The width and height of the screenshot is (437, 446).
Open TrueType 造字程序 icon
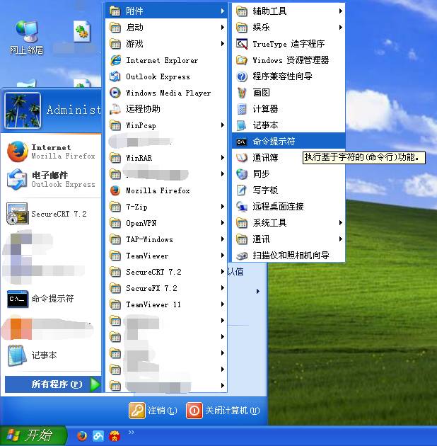[242, 44]
